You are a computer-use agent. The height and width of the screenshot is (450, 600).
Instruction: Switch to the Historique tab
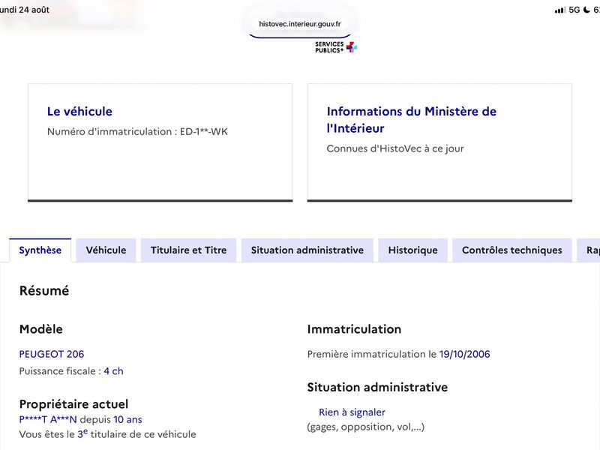(413, 250)
